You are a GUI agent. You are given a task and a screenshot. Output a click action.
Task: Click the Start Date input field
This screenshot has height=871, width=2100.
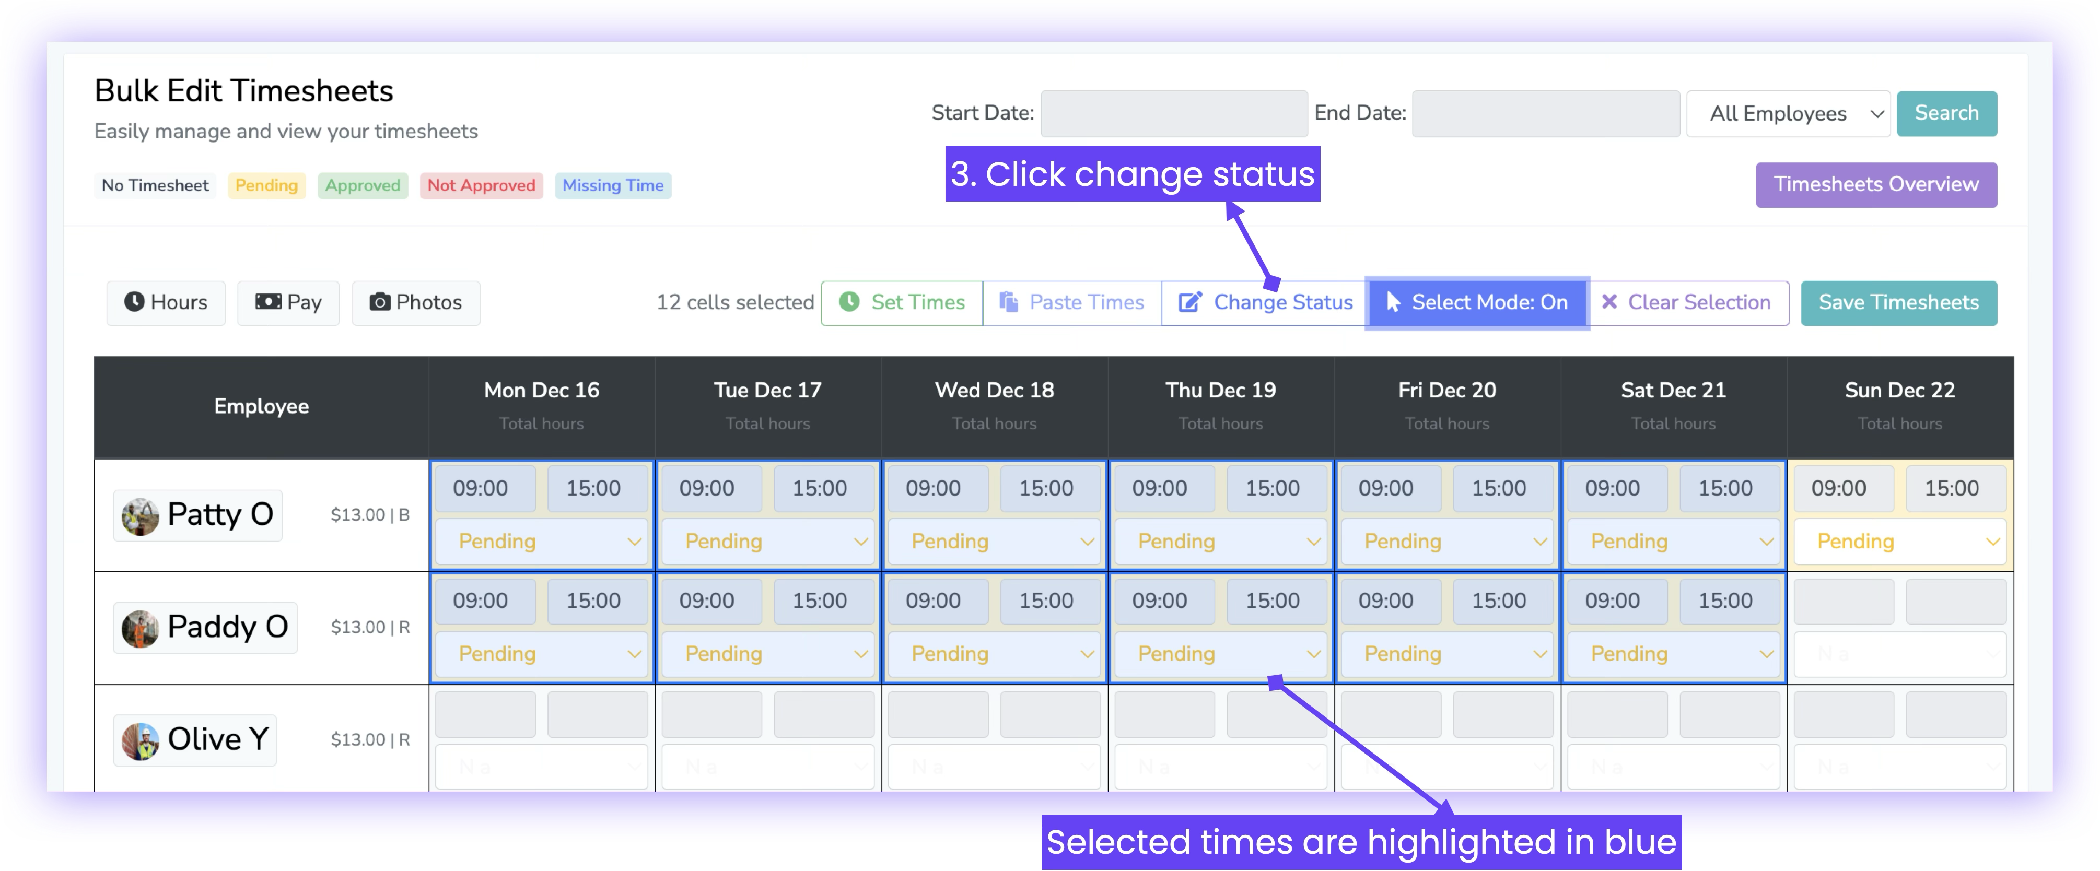[x=1173, y=114]
